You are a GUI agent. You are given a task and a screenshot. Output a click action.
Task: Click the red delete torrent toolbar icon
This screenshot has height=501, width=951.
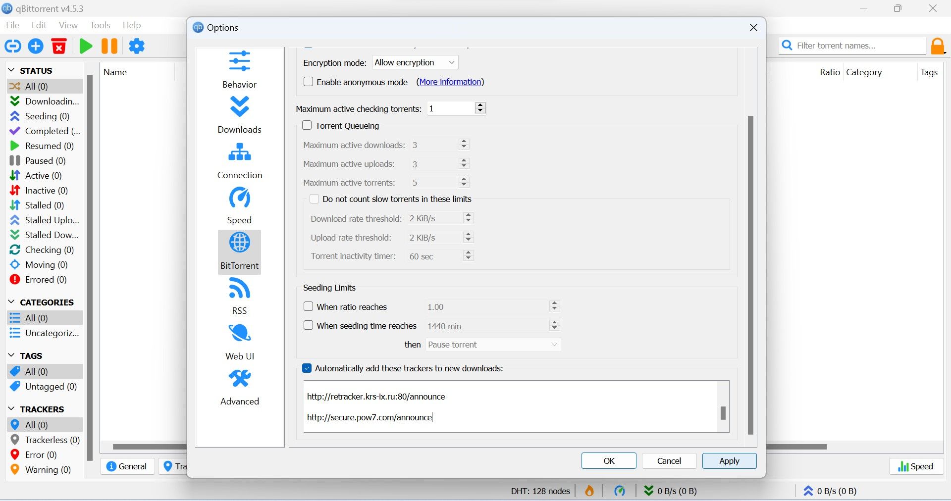tap(59, 46)
